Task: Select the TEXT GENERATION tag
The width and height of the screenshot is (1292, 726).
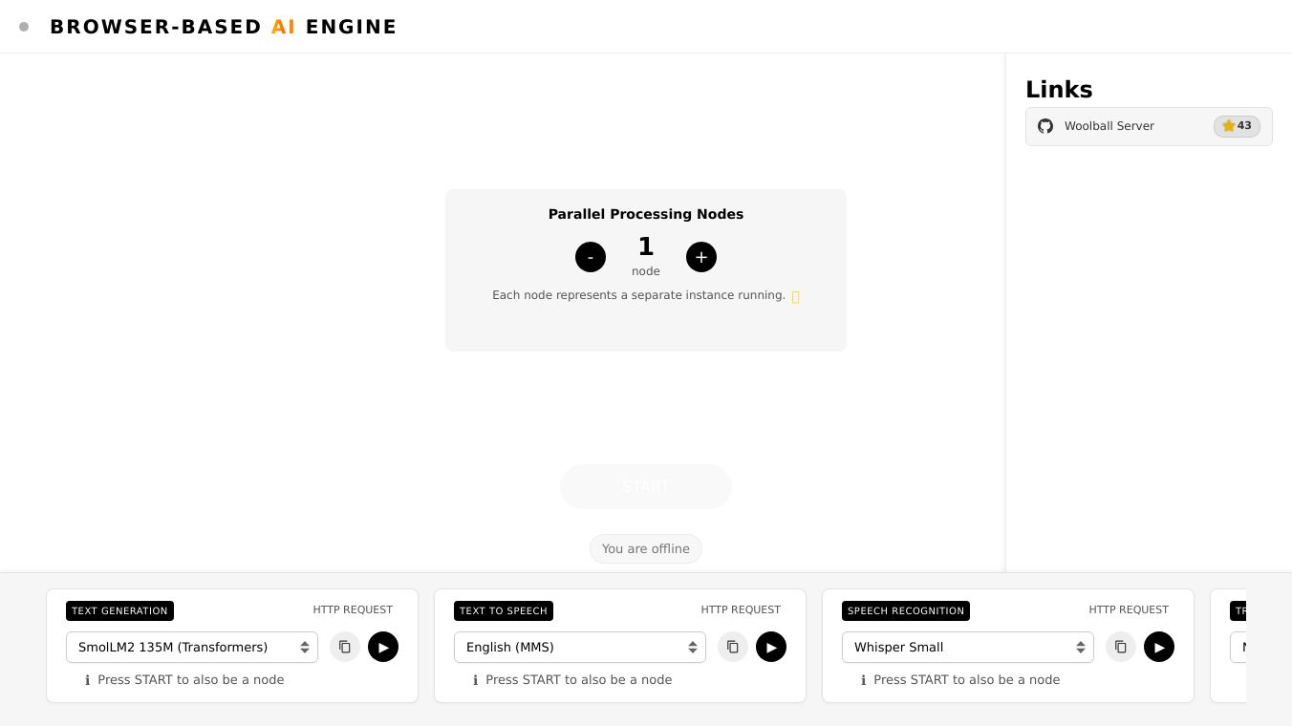Action: coord(119,611)
